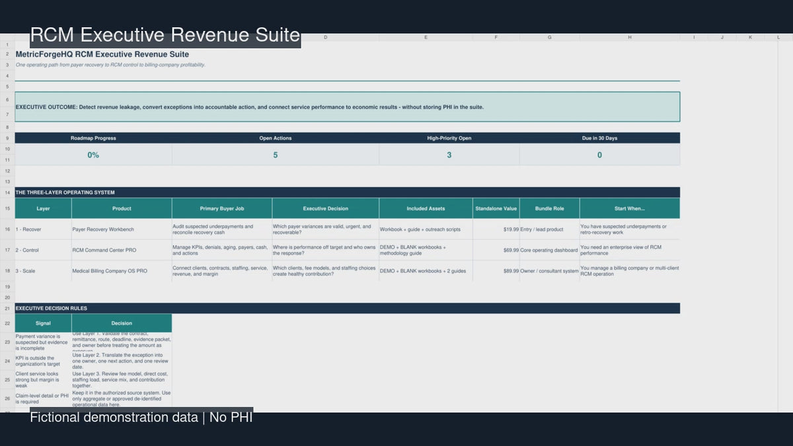Select column H header letter
The image size is (793, 446).
pyautogui.click(x=629, y=37)
